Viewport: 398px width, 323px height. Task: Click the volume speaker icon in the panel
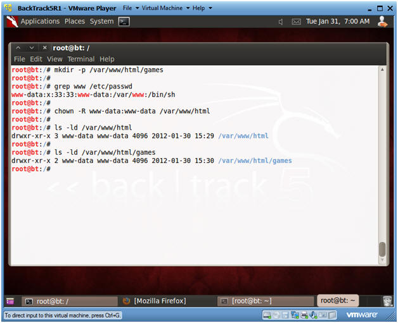[281, 21]
